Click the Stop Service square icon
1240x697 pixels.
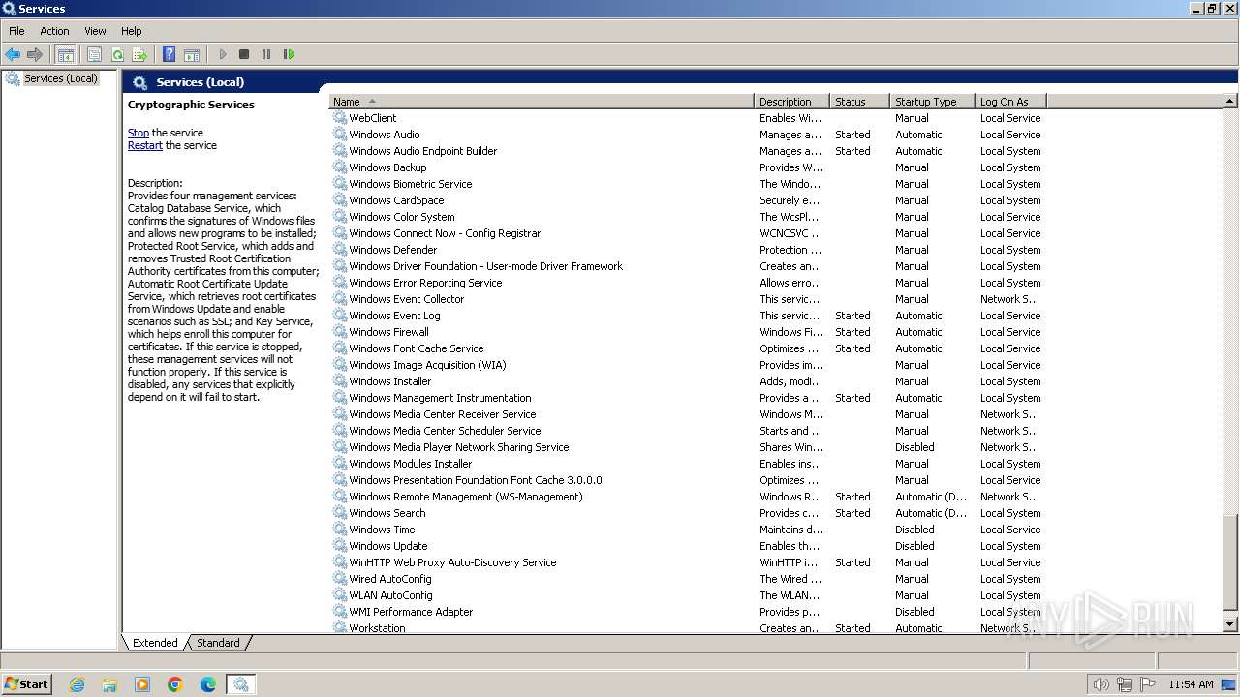tap(244, 55)
